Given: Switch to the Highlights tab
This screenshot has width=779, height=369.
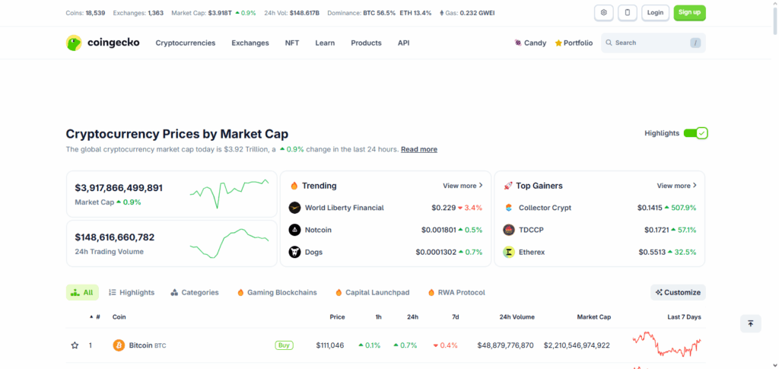Looking at the screenshot, I should pyautogui.click(x=132, y=292).
